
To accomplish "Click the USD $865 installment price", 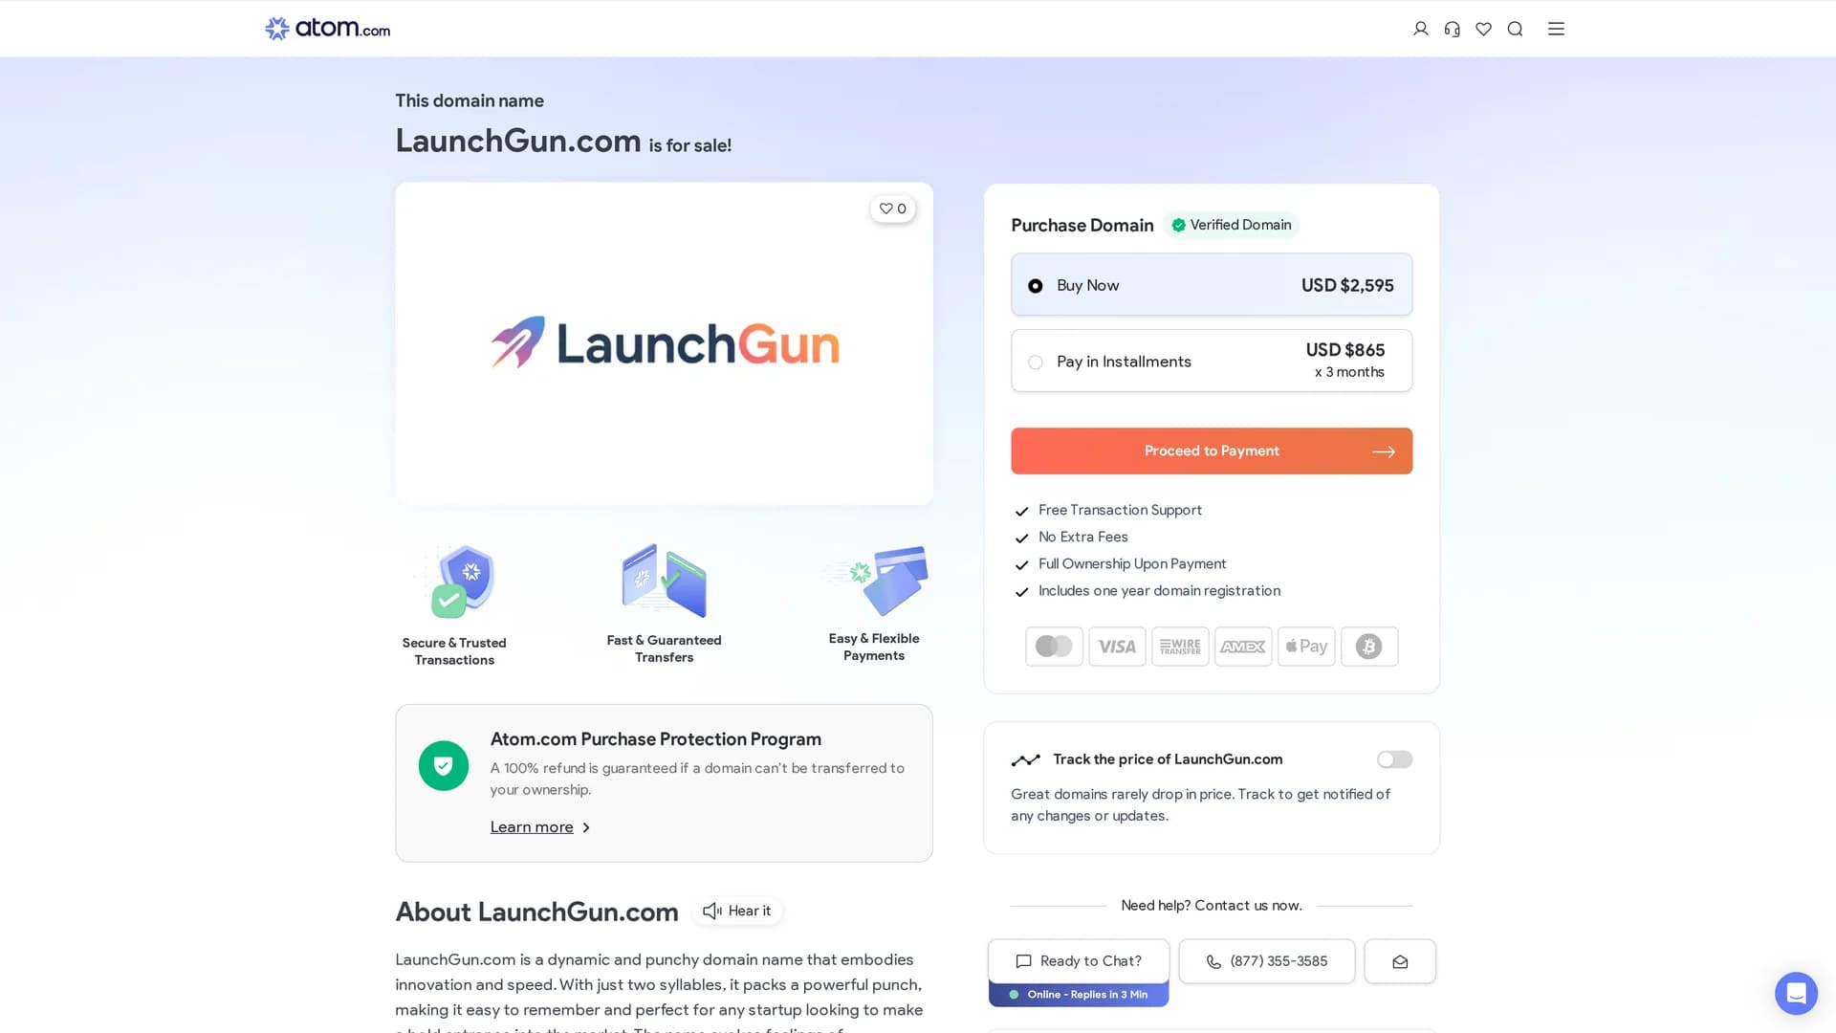I will tap(1345, 350).
